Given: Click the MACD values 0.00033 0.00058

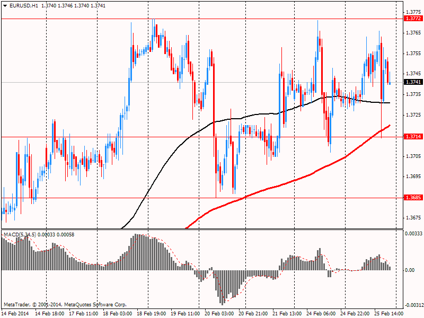Looking at the screenshot, I should [56, 234].
